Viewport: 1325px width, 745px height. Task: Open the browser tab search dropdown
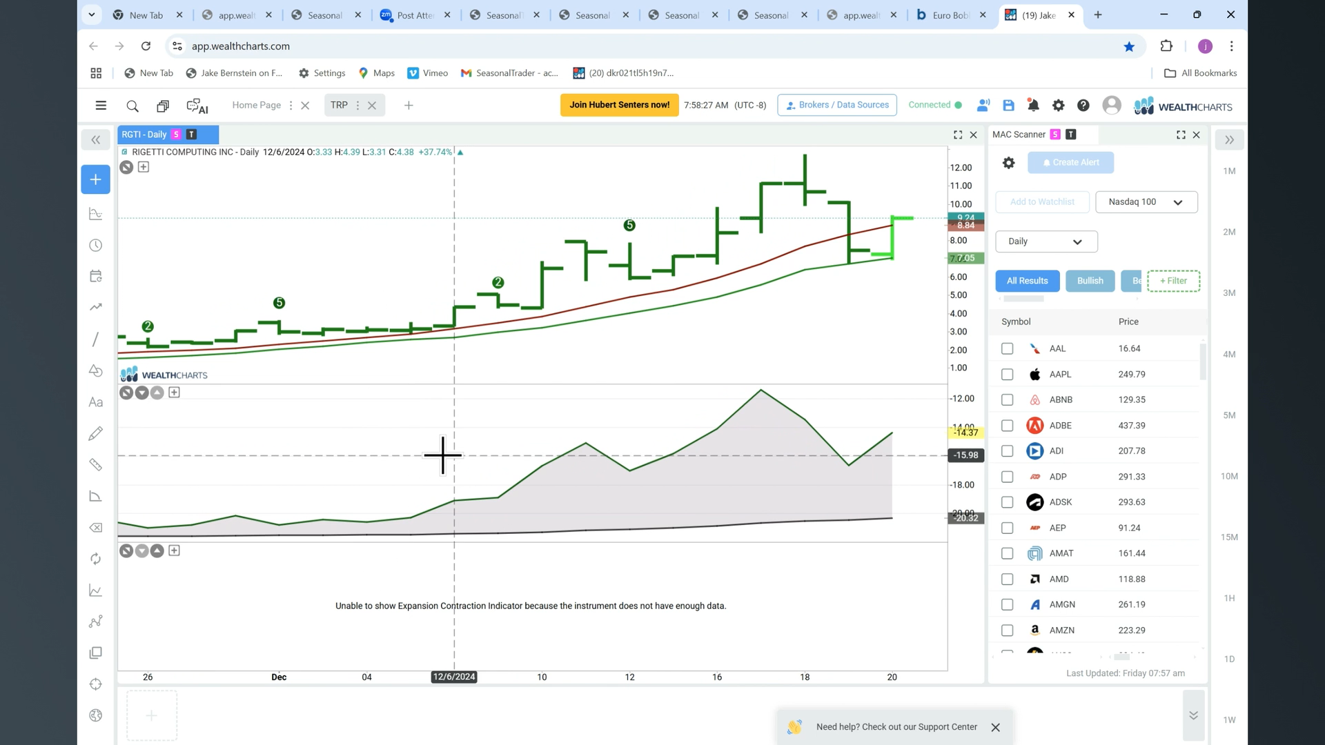coord(91,14)
